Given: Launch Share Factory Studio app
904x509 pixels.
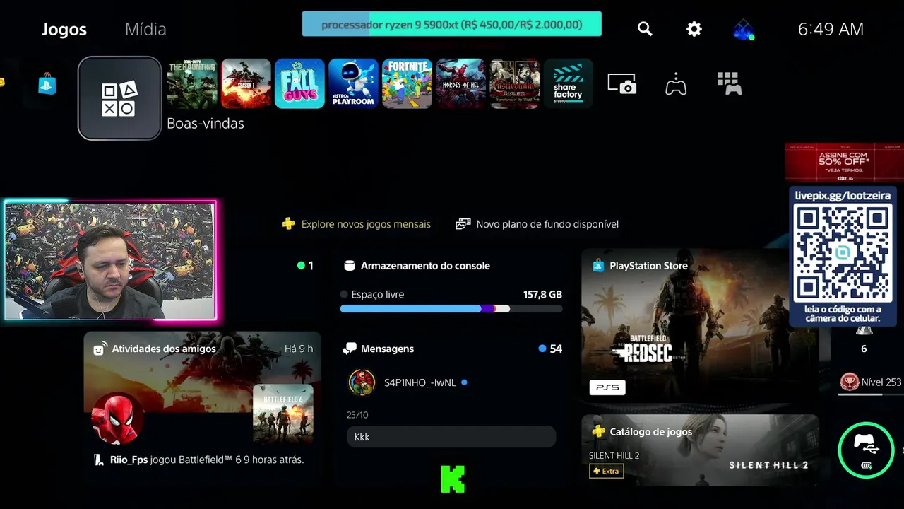Looking at the screenshot, I should coord(569,83).
